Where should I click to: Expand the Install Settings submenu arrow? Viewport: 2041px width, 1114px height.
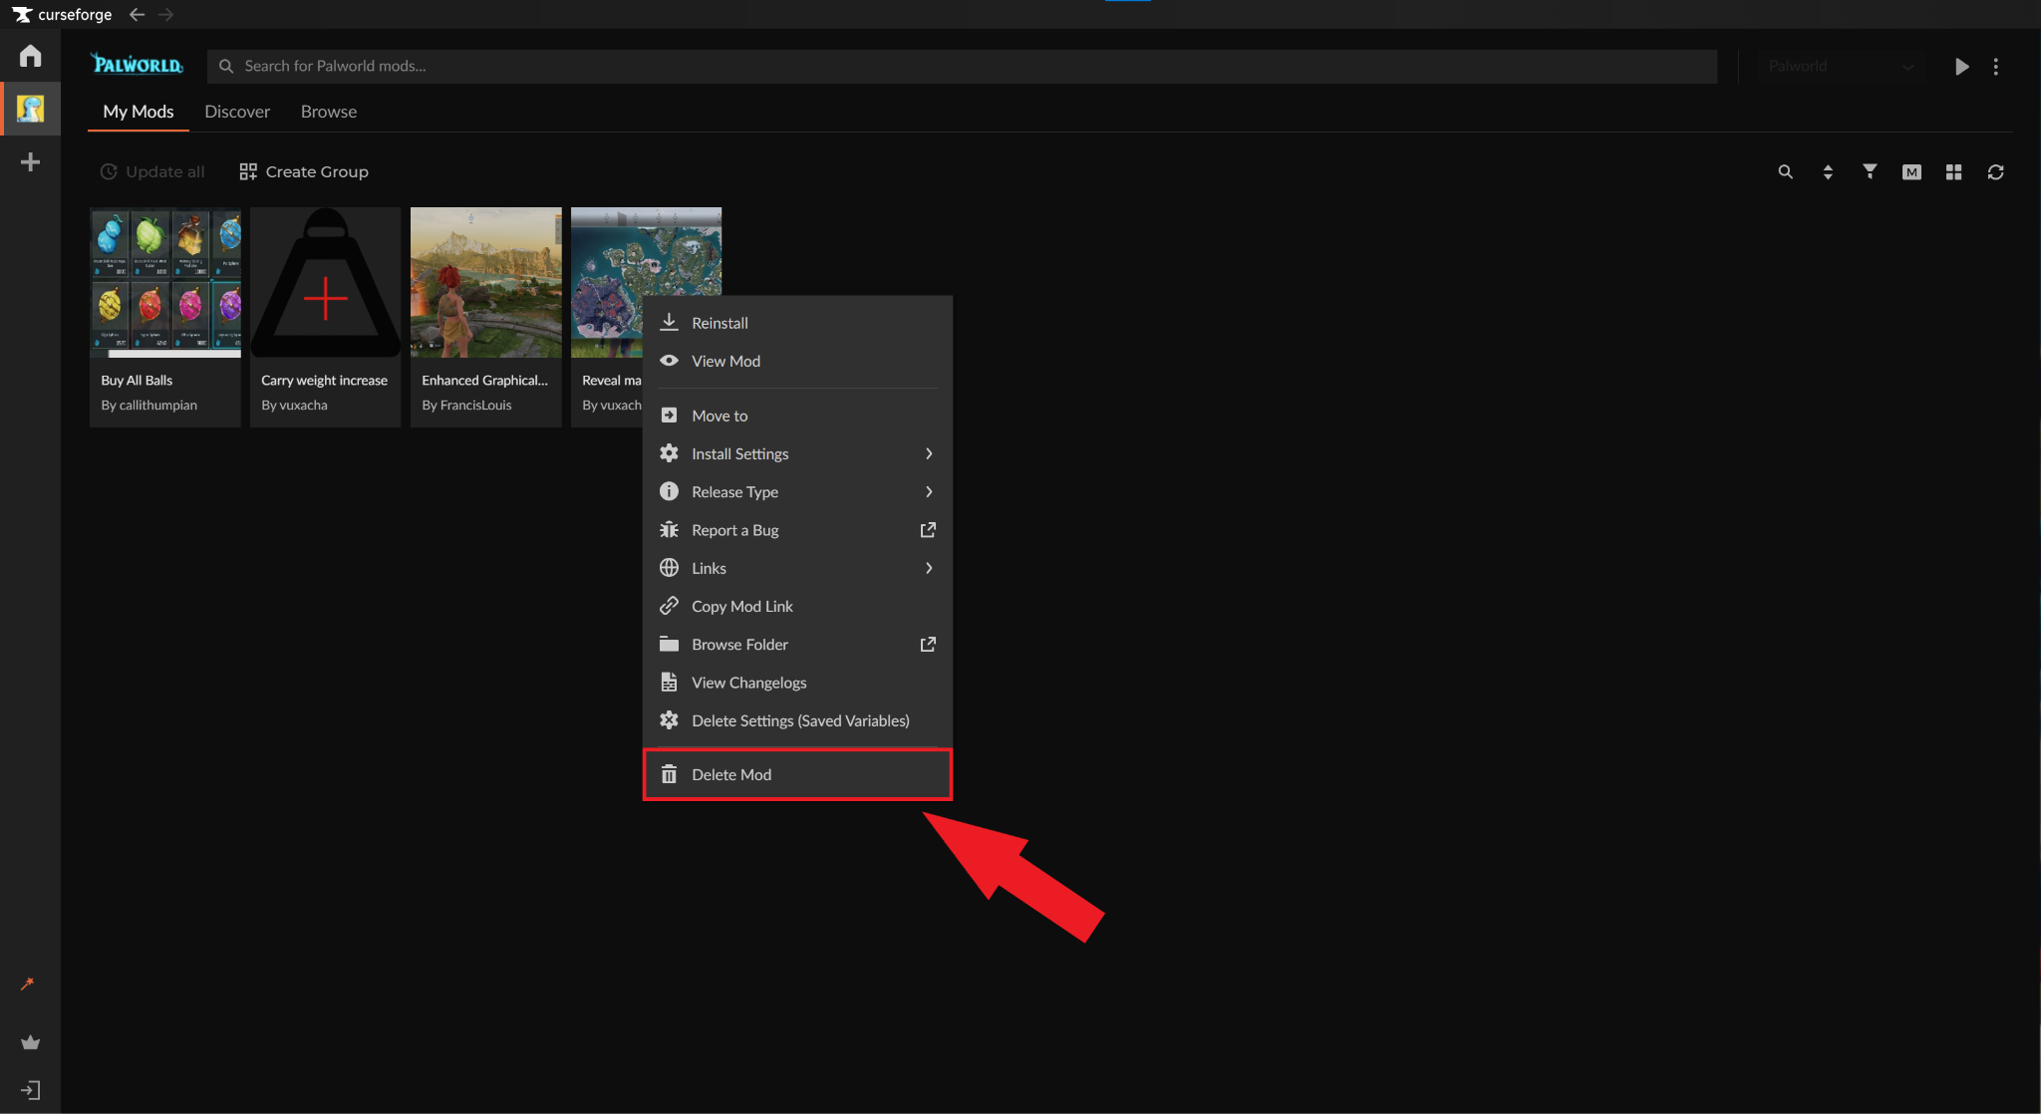point(929,453)
